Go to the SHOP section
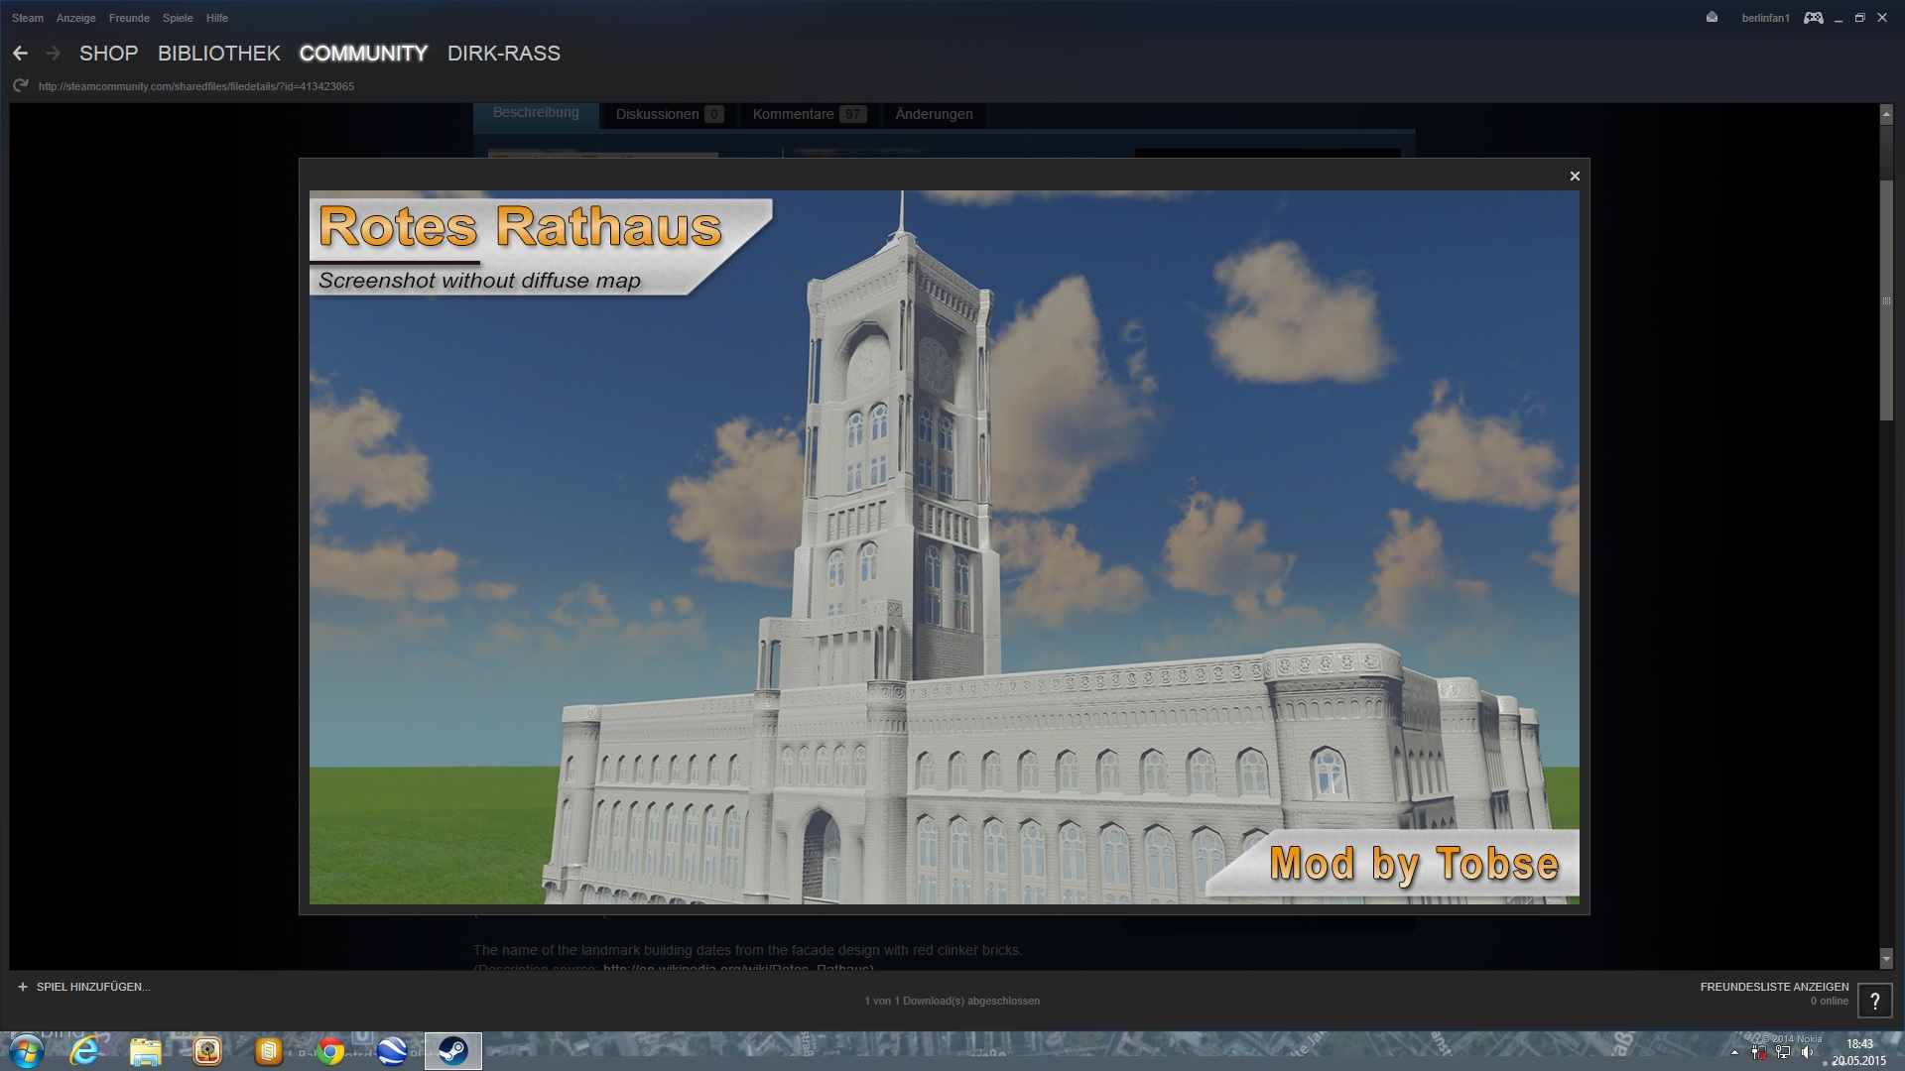The height and width of the screenshot is (1071, 1905). (108, 54)
